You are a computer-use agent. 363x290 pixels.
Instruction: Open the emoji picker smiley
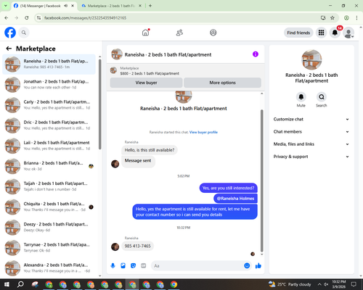tap(247, 266)
